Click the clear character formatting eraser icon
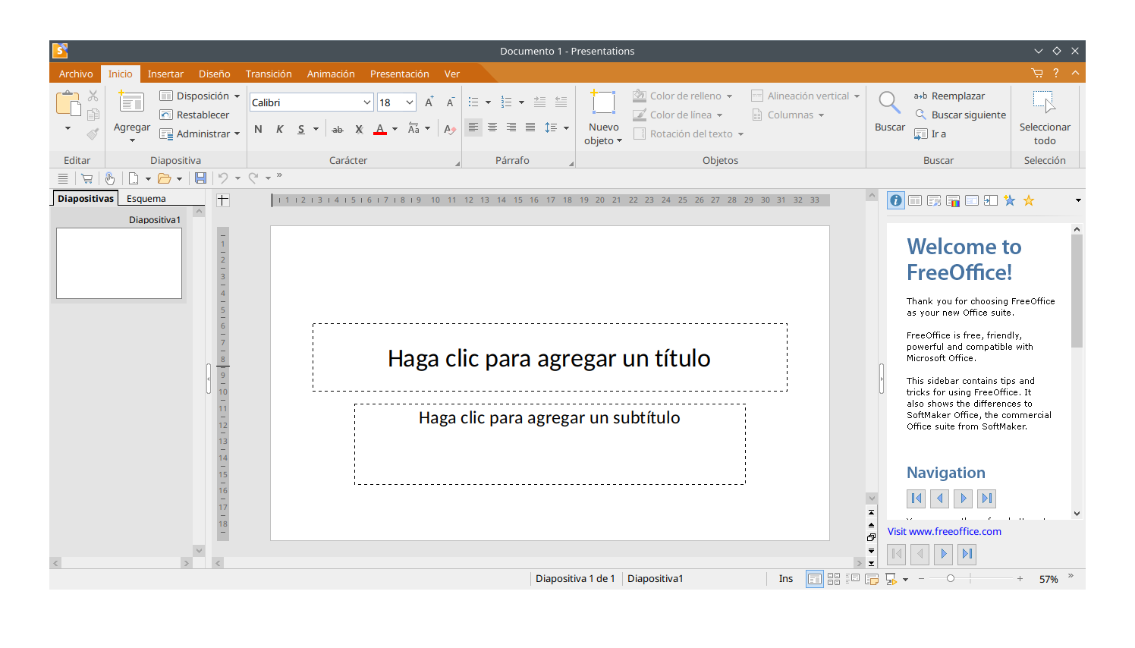The width and height of the screenshot is (1135, 648). click(450, 129)
